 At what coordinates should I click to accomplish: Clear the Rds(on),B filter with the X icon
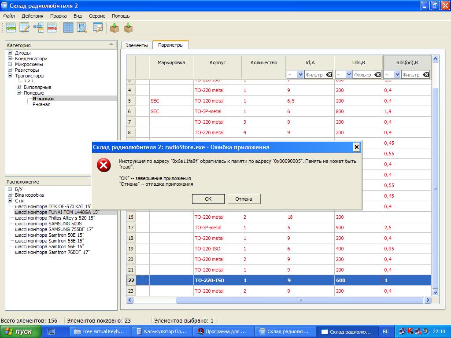(426, 75)
